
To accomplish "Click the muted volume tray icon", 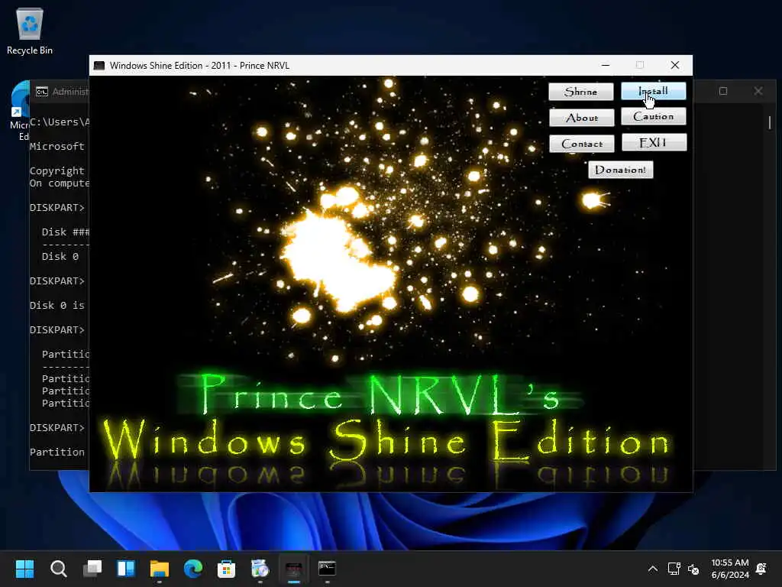I will pyautogui.click(x=693, y=569).
